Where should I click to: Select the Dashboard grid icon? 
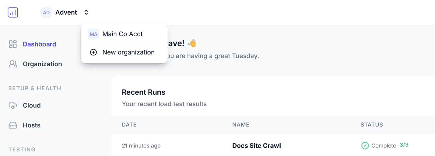tap(13, 44)
